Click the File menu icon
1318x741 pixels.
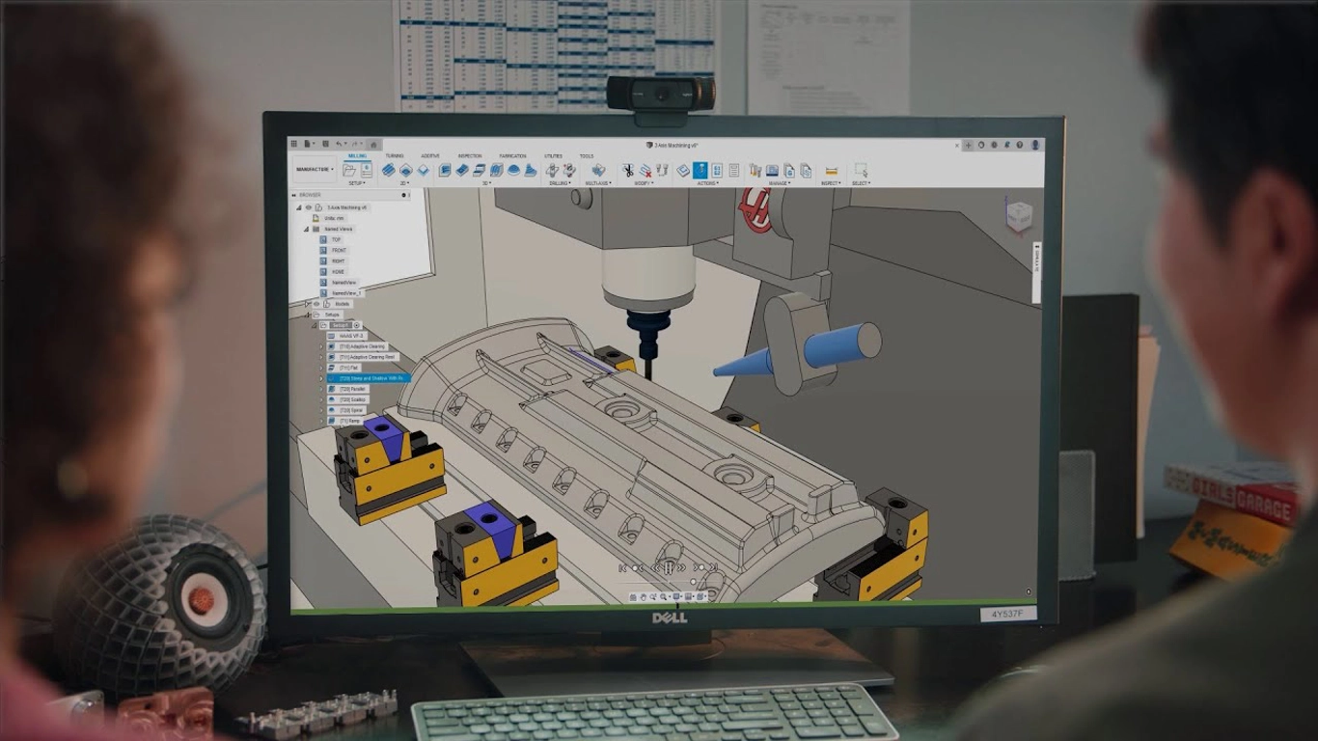(x=307, y=144)
